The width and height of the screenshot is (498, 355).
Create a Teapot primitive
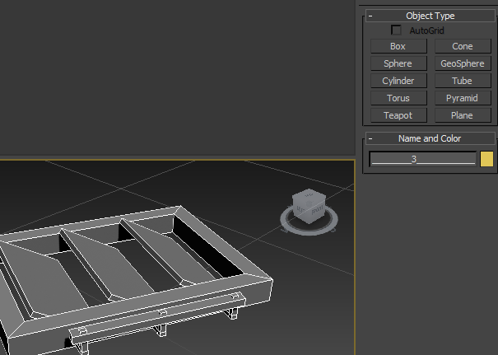click(x=398, y=115)
